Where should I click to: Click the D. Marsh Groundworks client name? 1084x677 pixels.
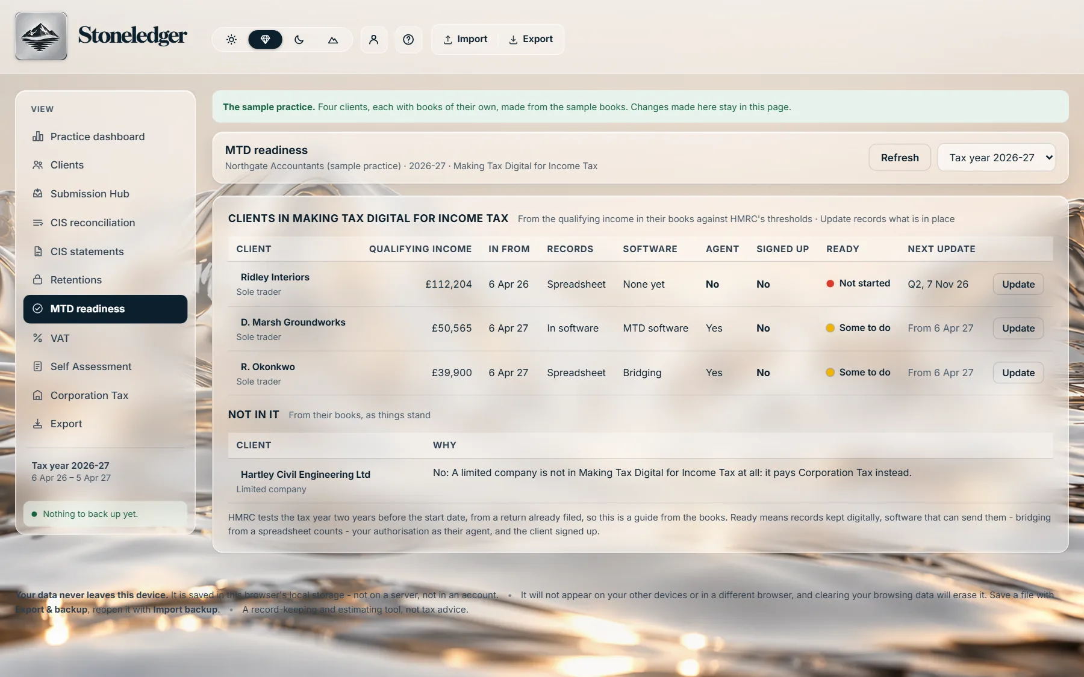(x=293, y=323)
